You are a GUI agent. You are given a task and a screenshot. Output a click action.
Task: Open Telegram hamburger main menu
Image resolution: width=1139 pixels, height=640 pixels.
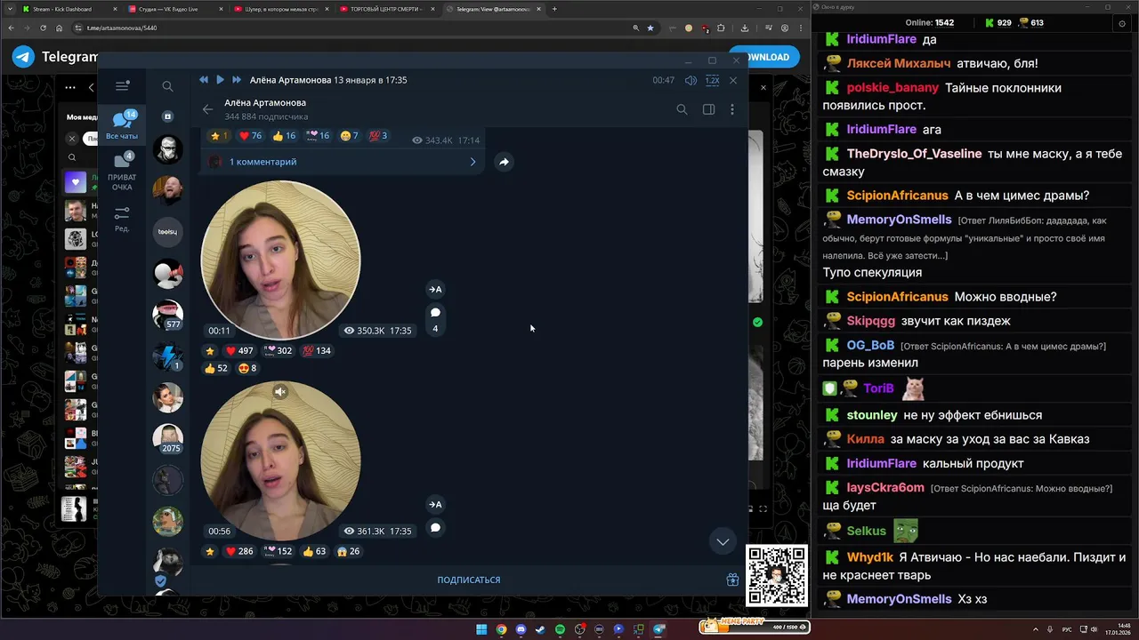[x=122, y=86]
